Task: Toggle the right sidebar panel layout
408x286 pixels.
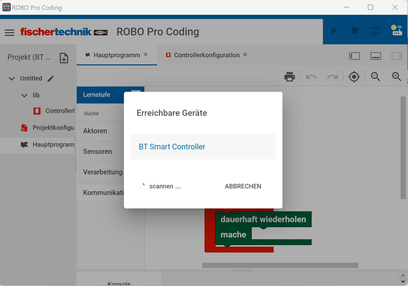Action: tap(397, 56)
